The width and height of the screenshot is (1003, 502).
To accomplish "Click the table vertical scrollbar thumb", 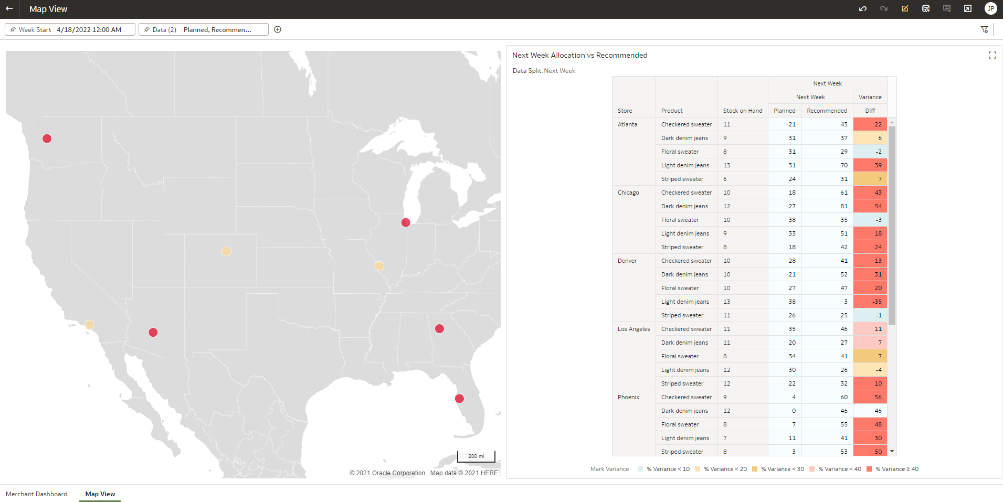I will coord(892,226).
